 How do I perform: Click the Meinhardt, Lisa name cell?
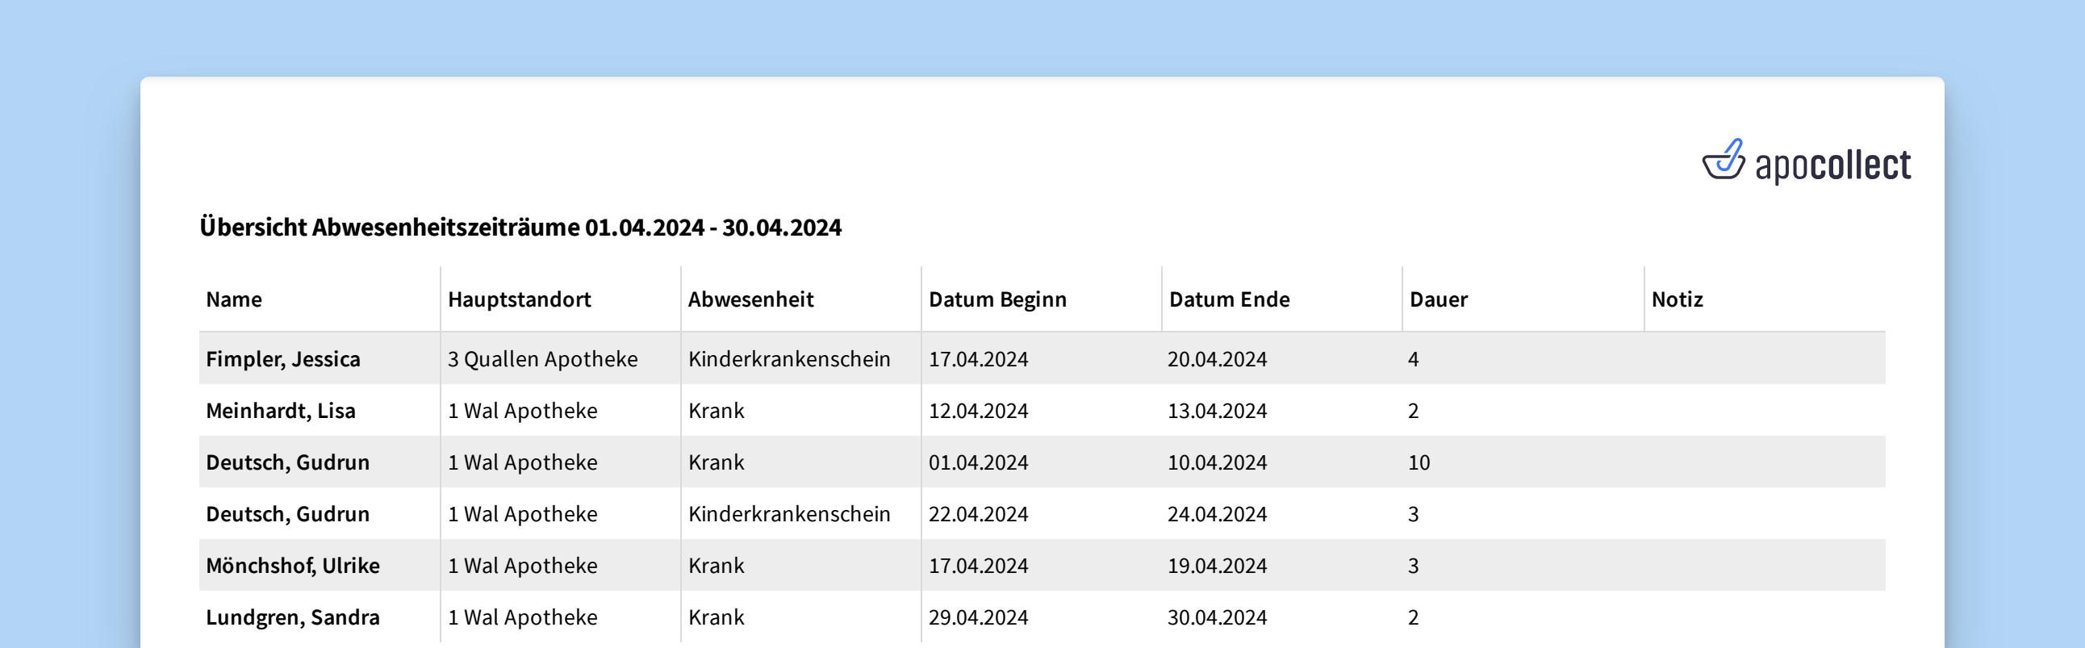[281, 411]
